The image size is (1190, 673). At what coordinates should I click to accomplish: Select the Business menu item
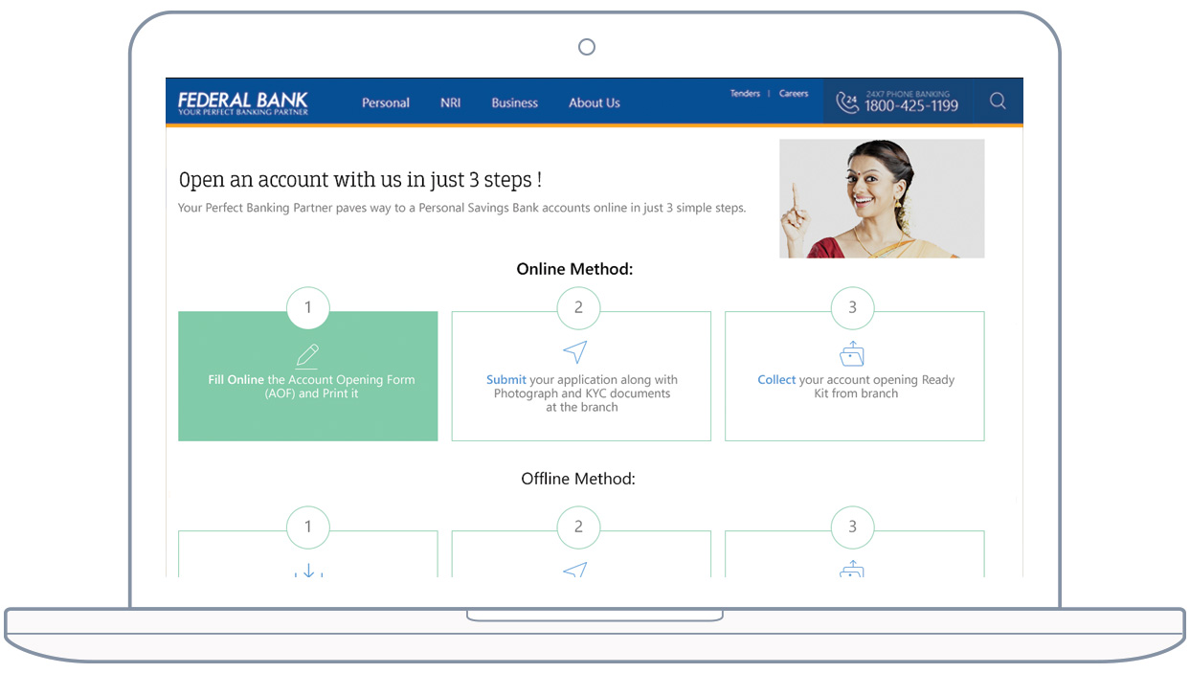click(x=514, y=103)
